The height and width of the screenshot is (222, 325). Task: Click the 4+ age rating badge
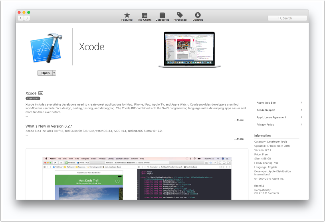(41, 93)
